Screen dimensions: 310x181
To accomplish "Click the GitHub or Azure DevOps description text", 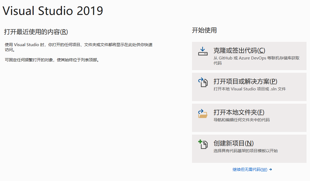I will pyautogui.click(x=256, y=58).
